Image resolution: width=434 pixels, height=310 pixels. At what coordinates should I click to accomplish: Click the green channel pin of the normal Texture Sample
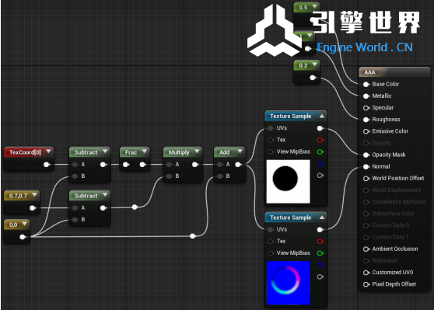click(320, 253)
